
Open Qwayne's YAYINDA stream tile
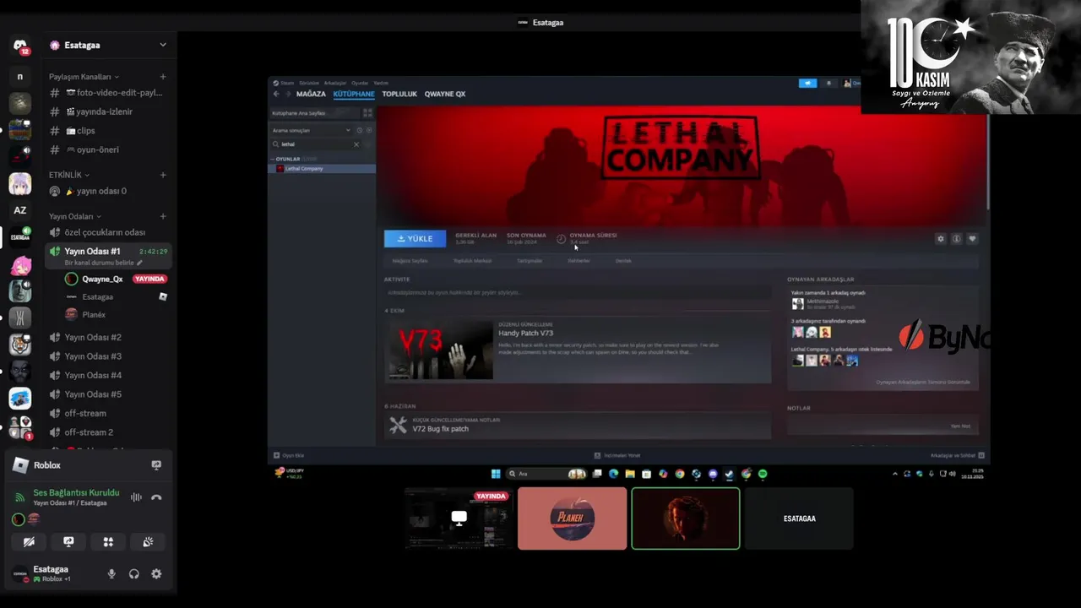[x=459, y=518]
